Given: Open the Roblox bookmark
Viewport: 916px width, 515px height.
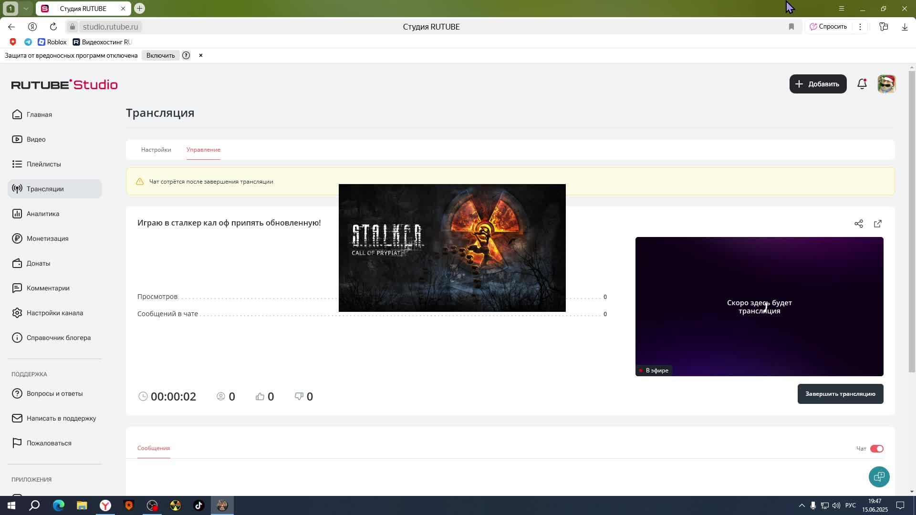Looking at the screenshot, I should 52,42.
